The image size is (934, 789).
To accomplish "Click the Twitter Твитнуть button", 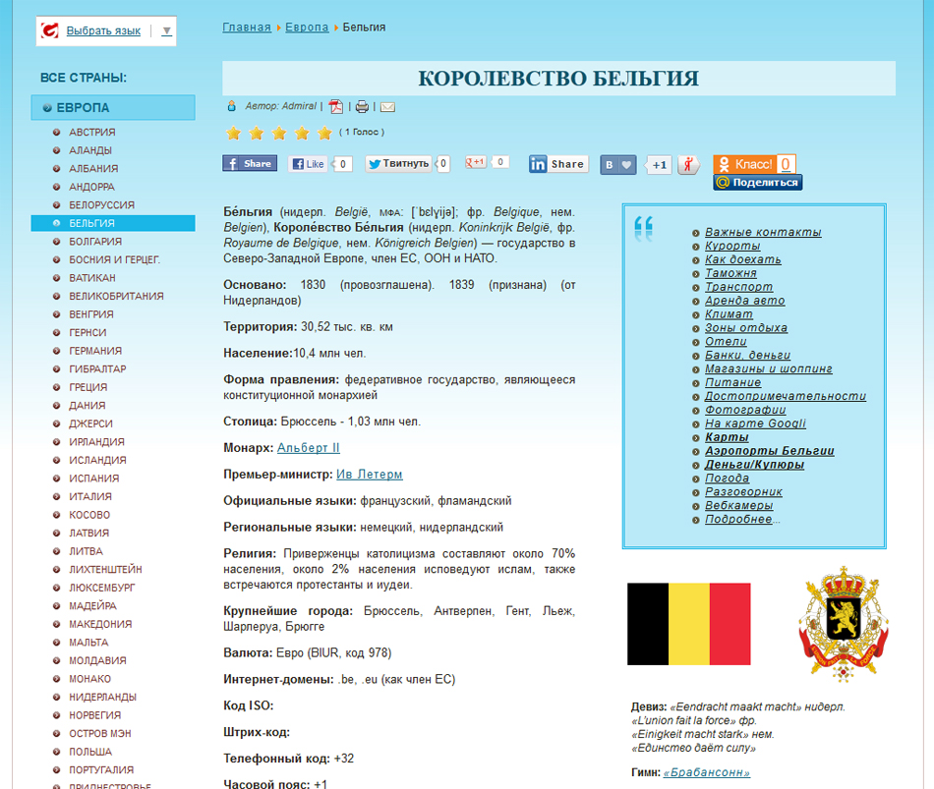I will click(398, 164).
